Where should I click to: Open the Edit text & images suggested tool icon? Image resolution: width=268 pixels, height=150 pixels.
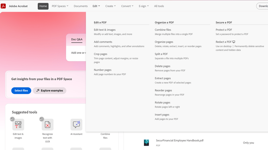point(18,125)
